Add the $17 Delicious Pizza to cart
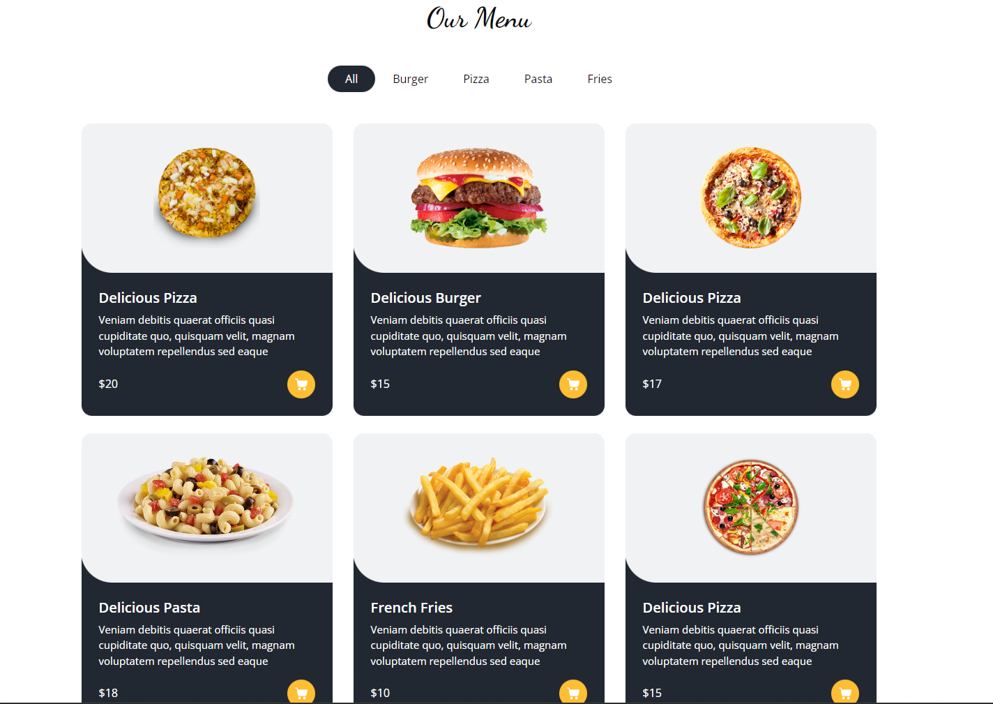 coord(845,384)
